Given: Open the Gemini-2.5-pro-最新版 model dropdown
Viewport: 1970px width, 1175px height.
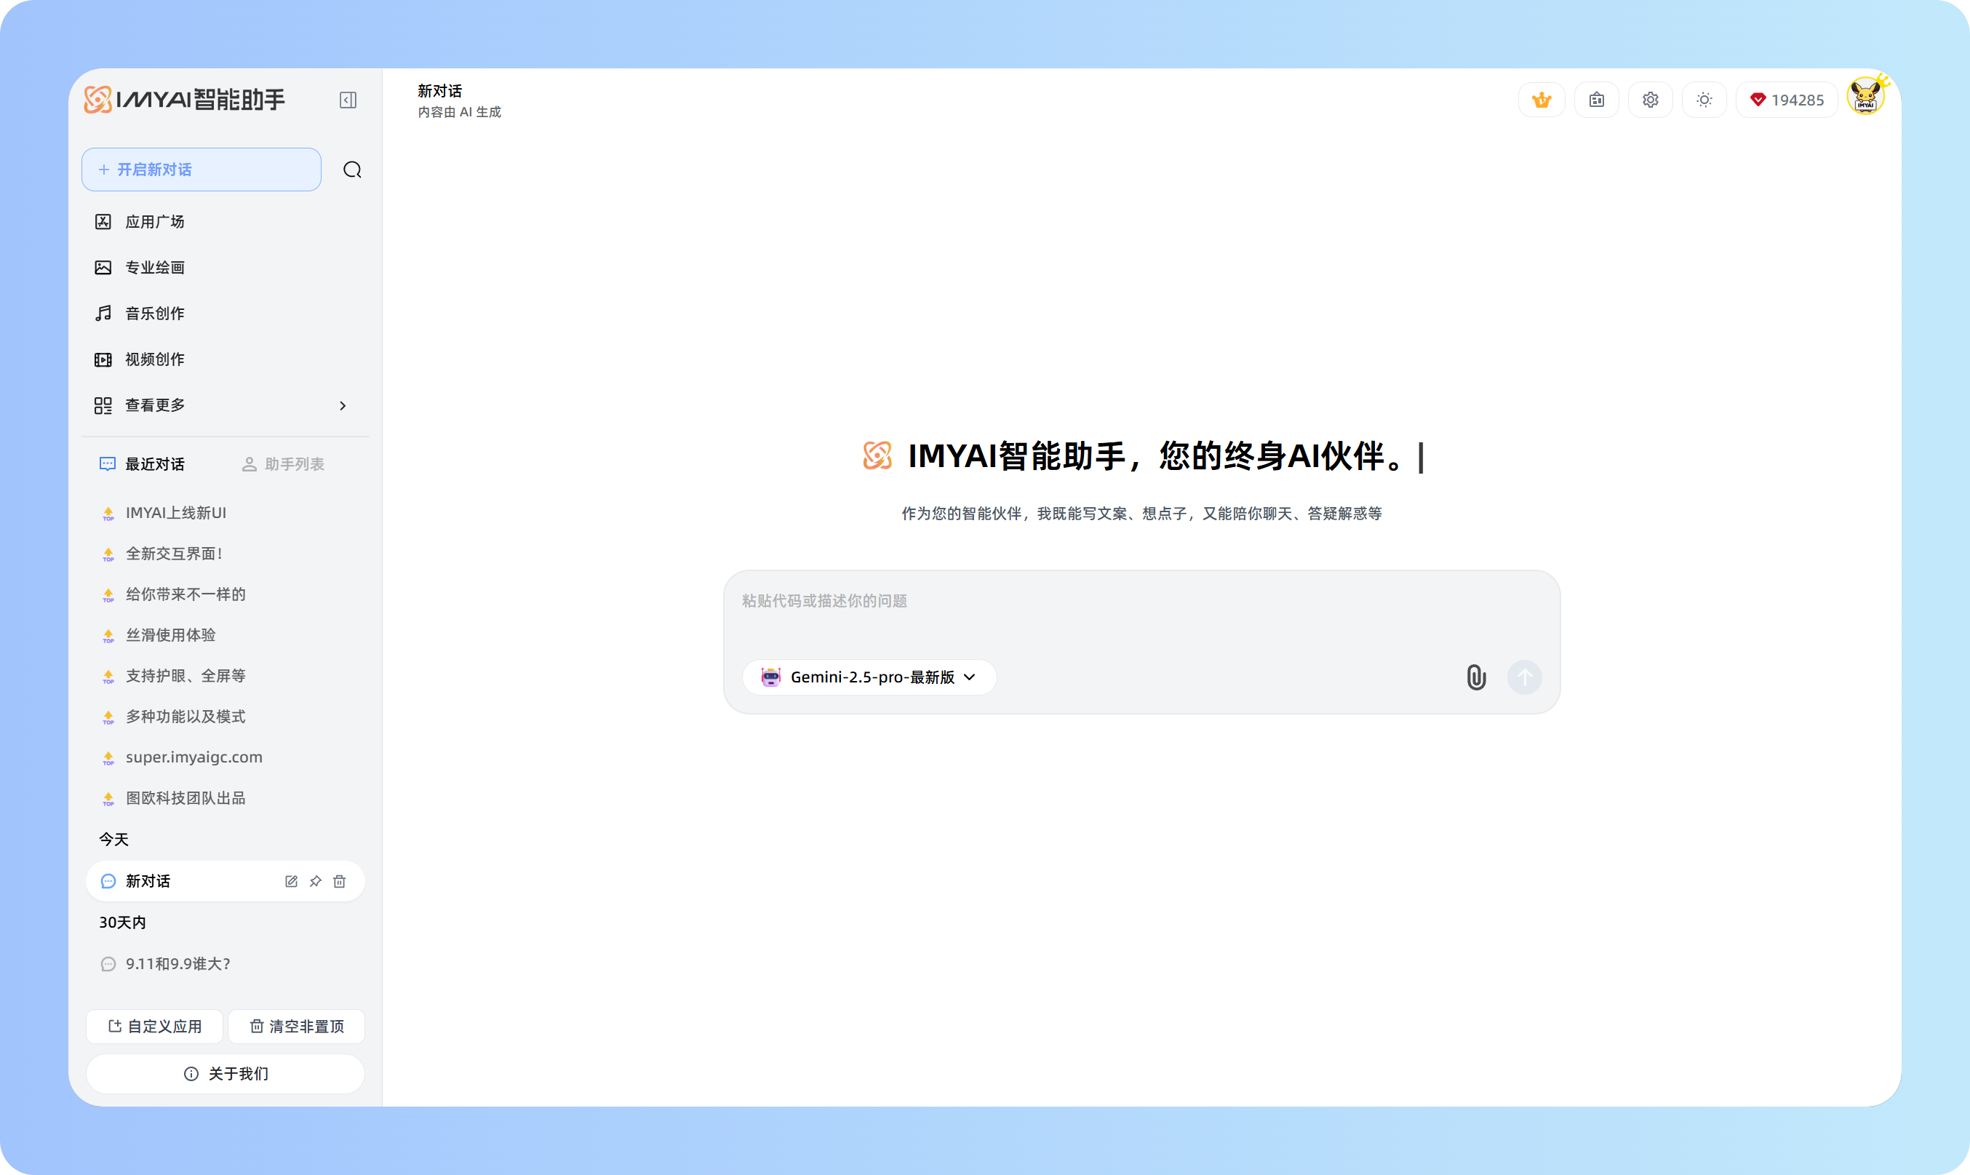Looking at the screenshot, I should (869, 677).
